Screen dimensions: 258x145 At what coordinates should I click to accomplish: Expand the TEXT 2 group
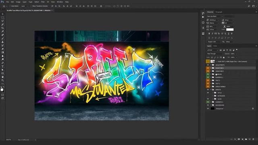pos(211,83)
